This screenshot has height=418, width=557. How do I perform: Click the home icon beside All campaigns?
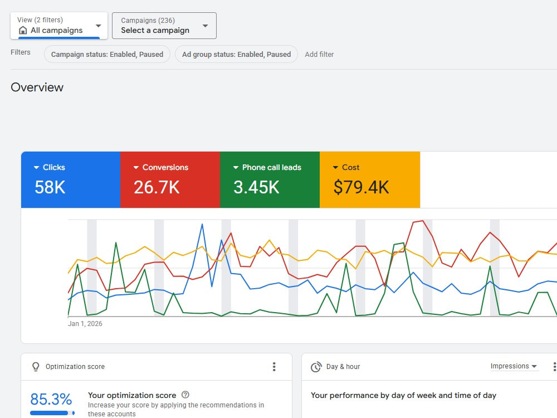pyautogui.click(x=23, y=30)
